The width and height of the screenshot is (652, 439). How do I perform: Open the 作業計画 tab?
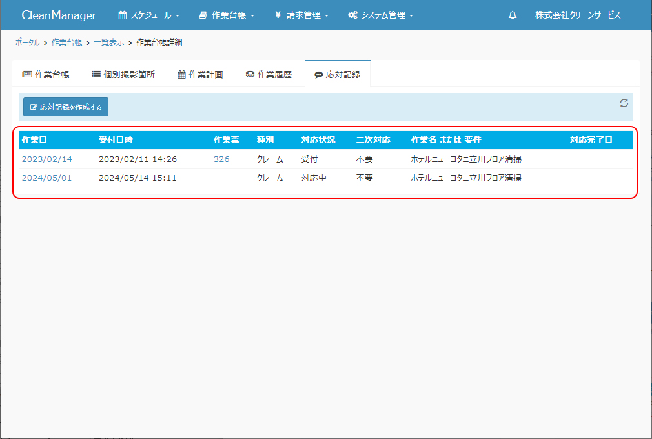pyautogui.click(x=200, y=74)
